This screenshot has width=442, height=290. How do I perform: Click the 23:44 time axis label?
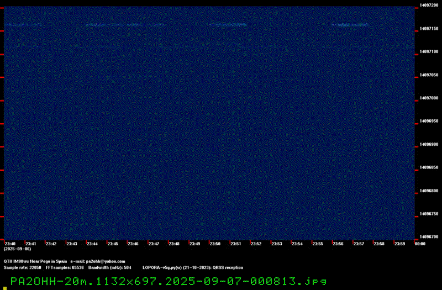tap(92, 244)
